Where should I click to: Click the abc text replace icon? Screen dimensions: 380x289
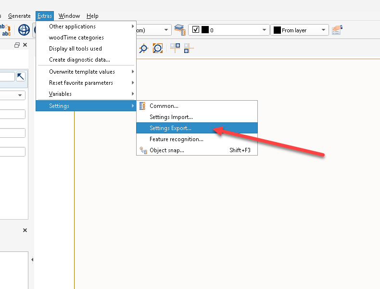5,30
